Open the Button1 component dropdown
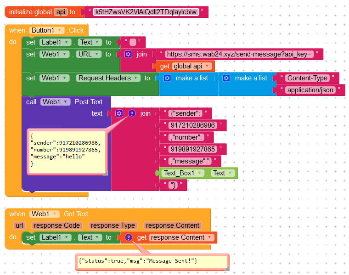Viewport: 349px width, 275px height. (x=60, y=30)
